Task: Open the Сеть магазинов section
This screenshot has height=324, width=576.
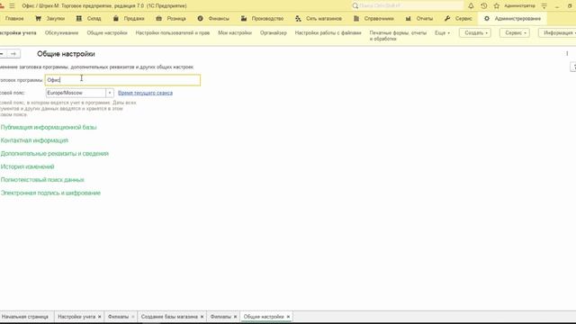Action: pos(318,18)
